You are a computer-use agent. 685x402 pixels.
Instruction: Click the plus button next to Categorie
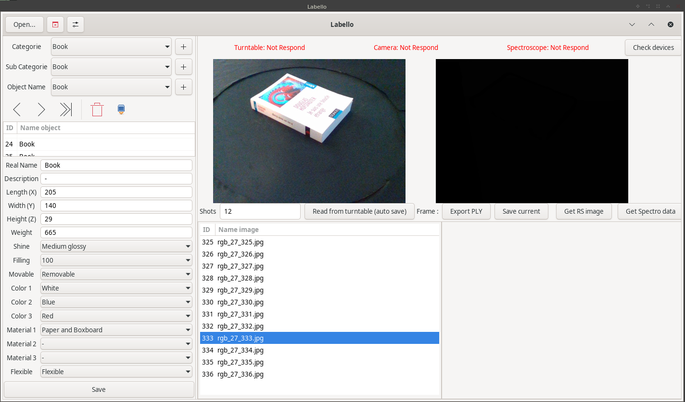(x=183, y=47)
